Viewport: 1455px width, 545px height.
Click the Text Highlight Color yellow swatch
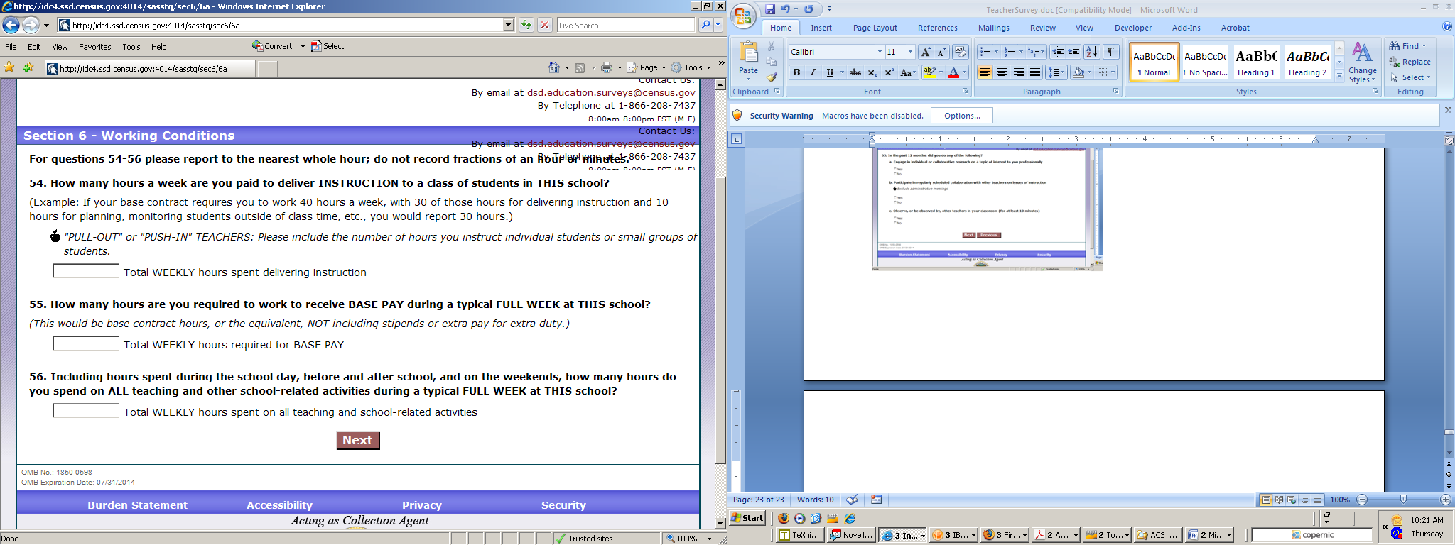(x=929, y=72)
